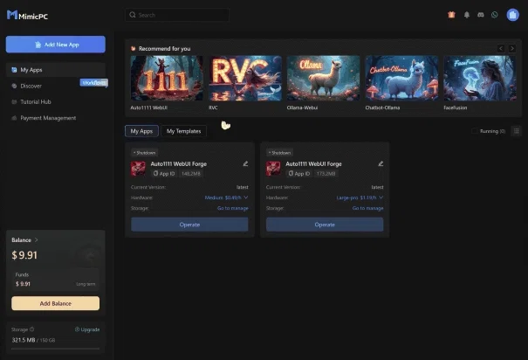Viewport: 528px width, 360px height.
Task: Click the Add Balance button
Action: (56, 303)
